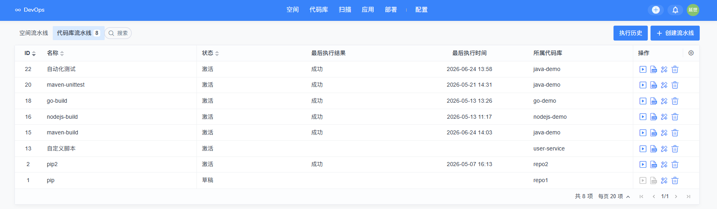The height and width of the screenshot is (209, 717).
Task: Edit the nodejs-build pipeline
Action: [x=664, y=117]
